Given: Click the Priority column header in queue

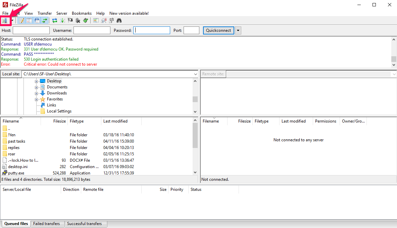Looking at the screenshot, I should pos(178,189).
